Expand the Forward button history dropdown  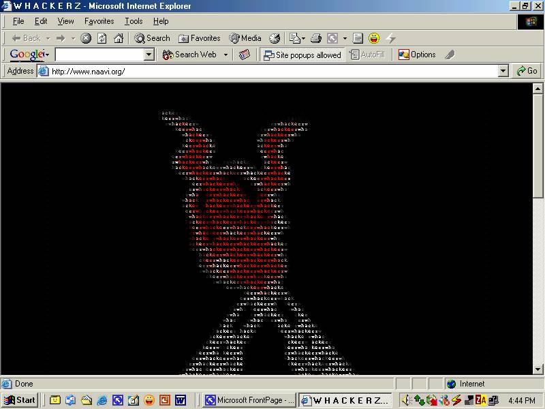click(x=74, y=38)
